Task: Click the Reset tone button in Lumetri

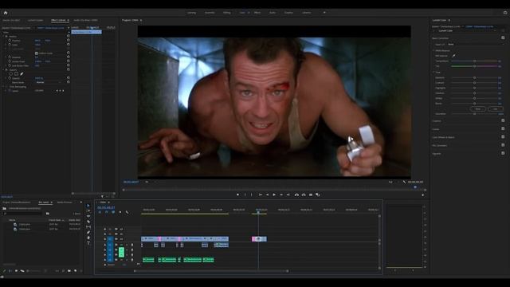Action: click(x=478, y=108)
